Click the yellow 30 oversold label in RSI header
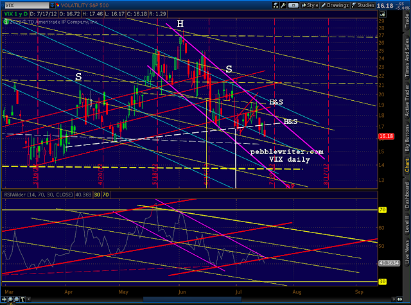The height and width of the screenshot is (305, 411). pos(97,195)
